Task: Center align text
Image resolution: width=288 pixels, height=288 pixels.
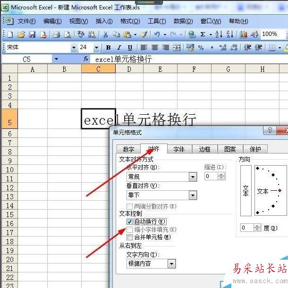Action: (x=155, y=48)
